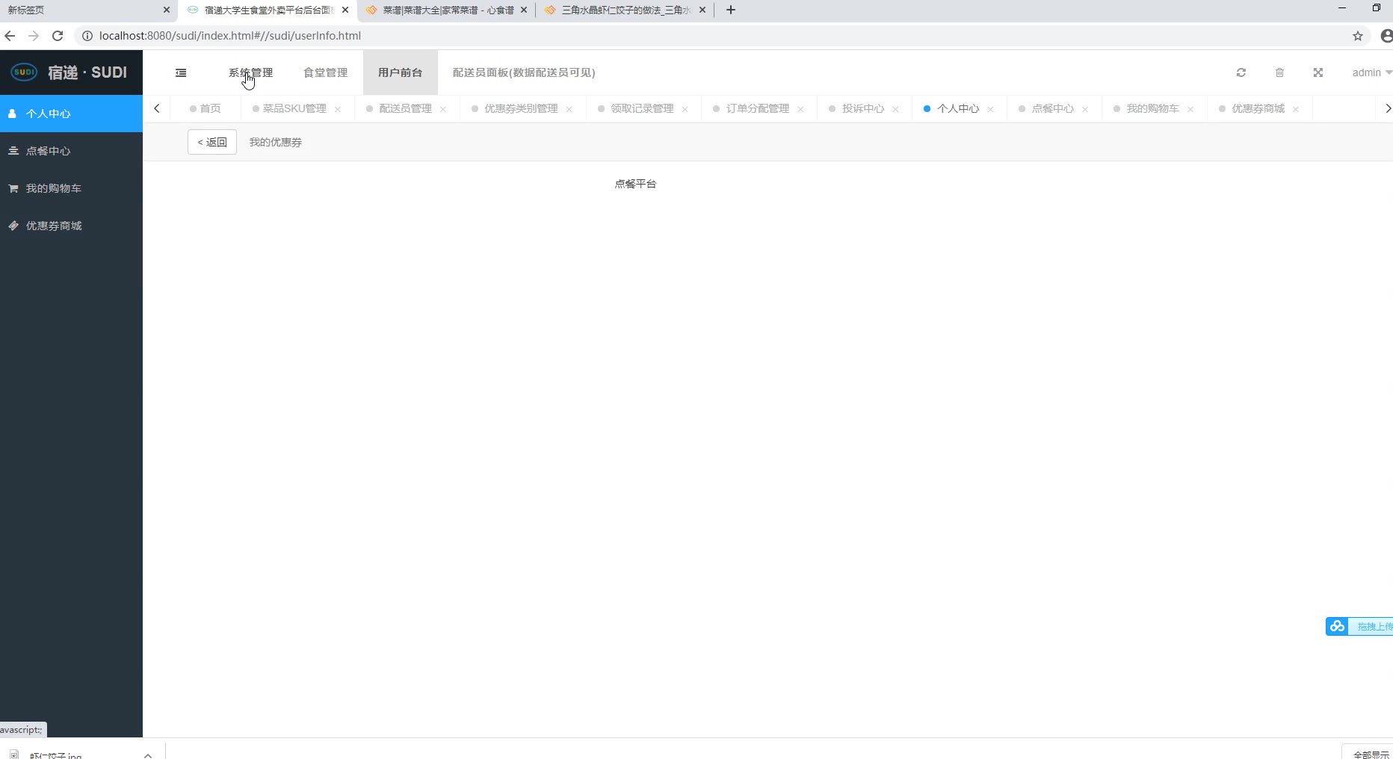The width and height of the screenshot is (1393, 759).
Task: Close the 菜品SKU管理 tab
Action: coord(338,109)
